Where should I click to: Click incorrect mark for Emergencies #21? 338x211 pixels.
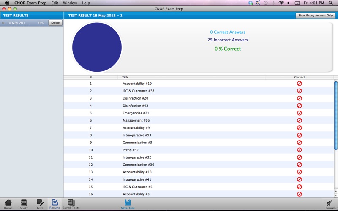[300, 113]
